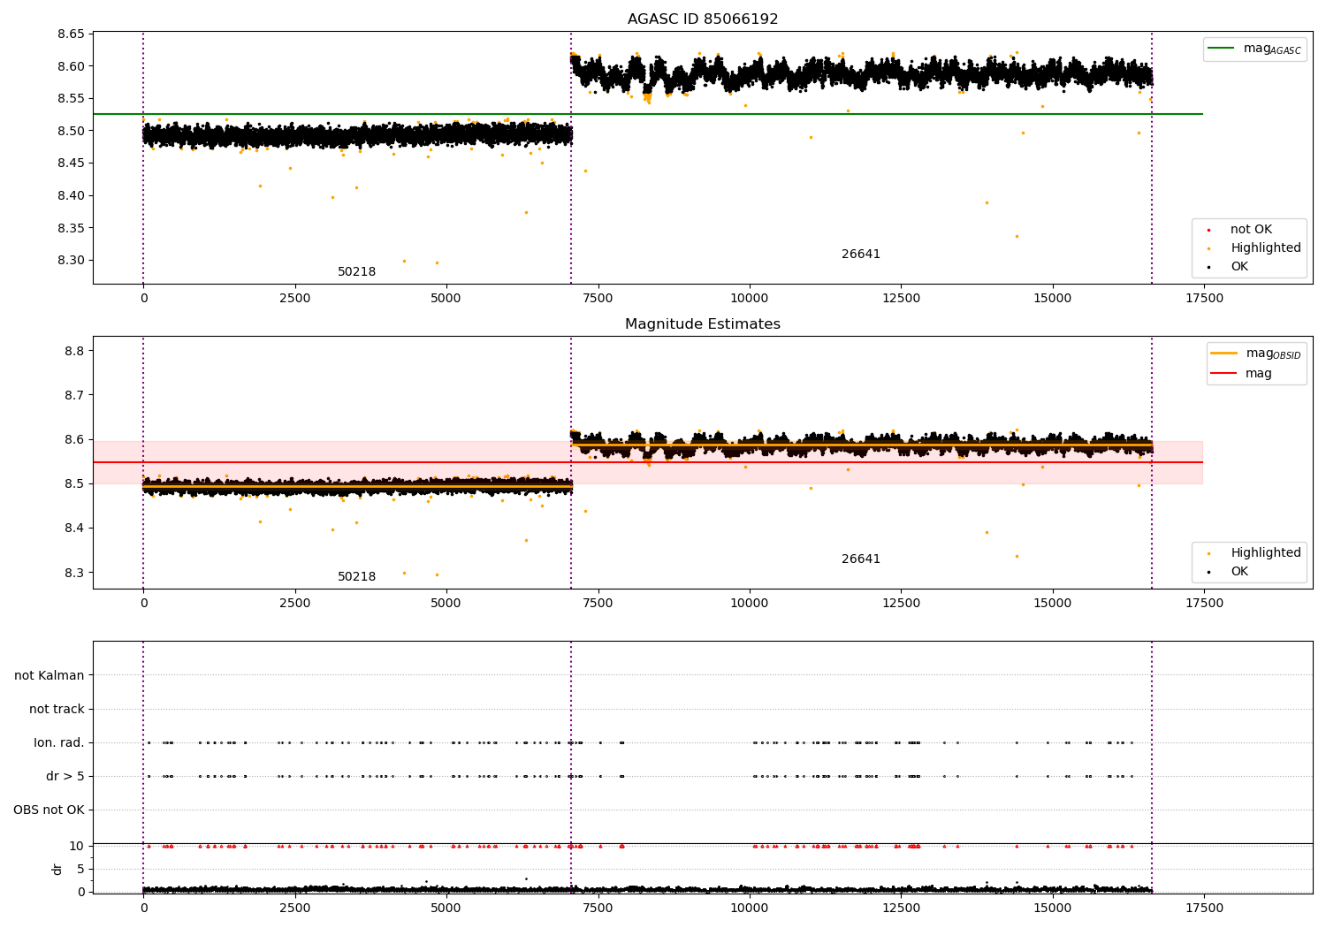Click the 'Ion. rad.' y-axis label
The height and width of the screenshot is (928, 1326).
click(x=59, y=743)
